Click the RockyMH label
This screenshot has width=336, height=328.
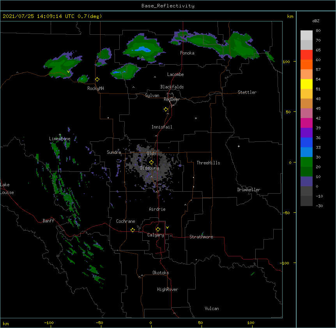click(x=95, y=88)
